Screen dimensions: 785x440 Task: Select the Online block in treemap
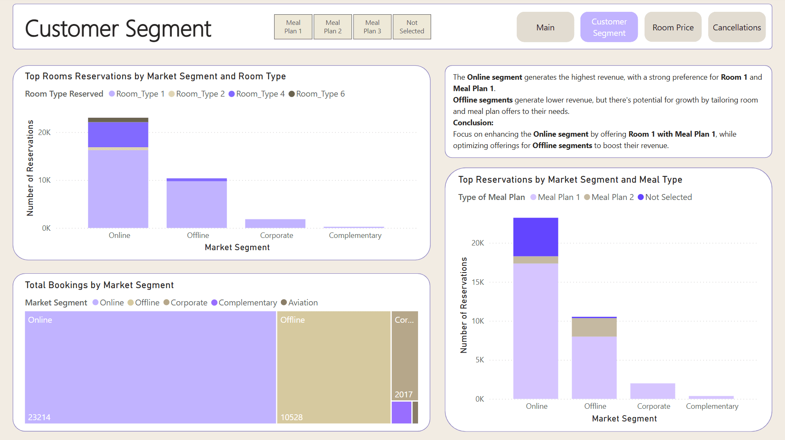click(150, 367)
